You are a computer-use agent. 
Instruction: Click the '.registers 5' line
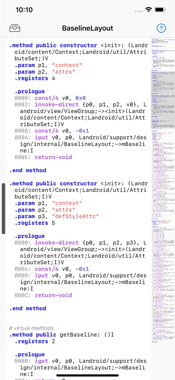point(35,223)
